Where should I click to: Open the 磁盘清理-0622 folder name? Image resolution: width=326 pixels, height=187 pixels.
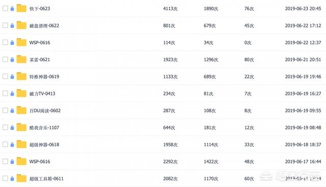point(44,25)
